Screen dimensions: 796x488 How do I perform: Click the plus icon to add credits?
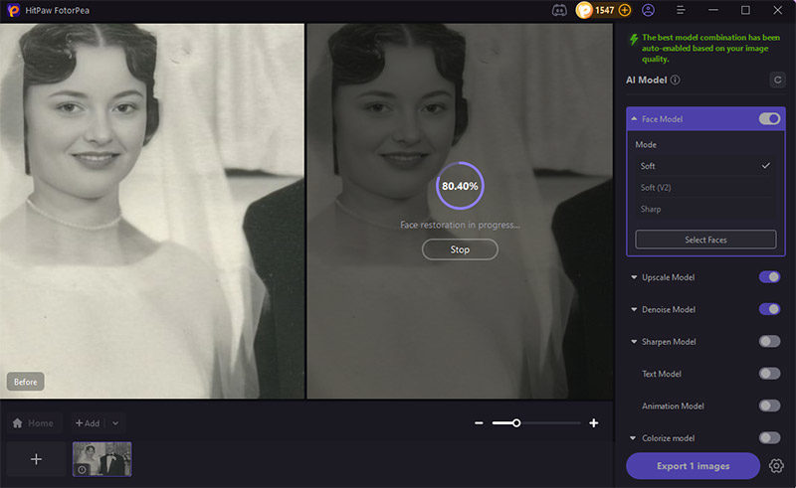coord(625,10)
